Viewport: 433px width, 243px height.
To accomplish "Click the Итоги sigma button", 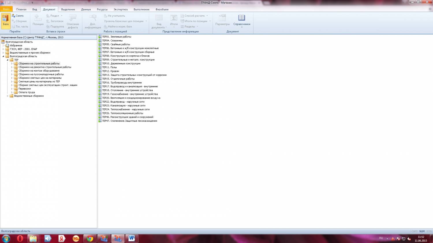I will tap(174, 20).
